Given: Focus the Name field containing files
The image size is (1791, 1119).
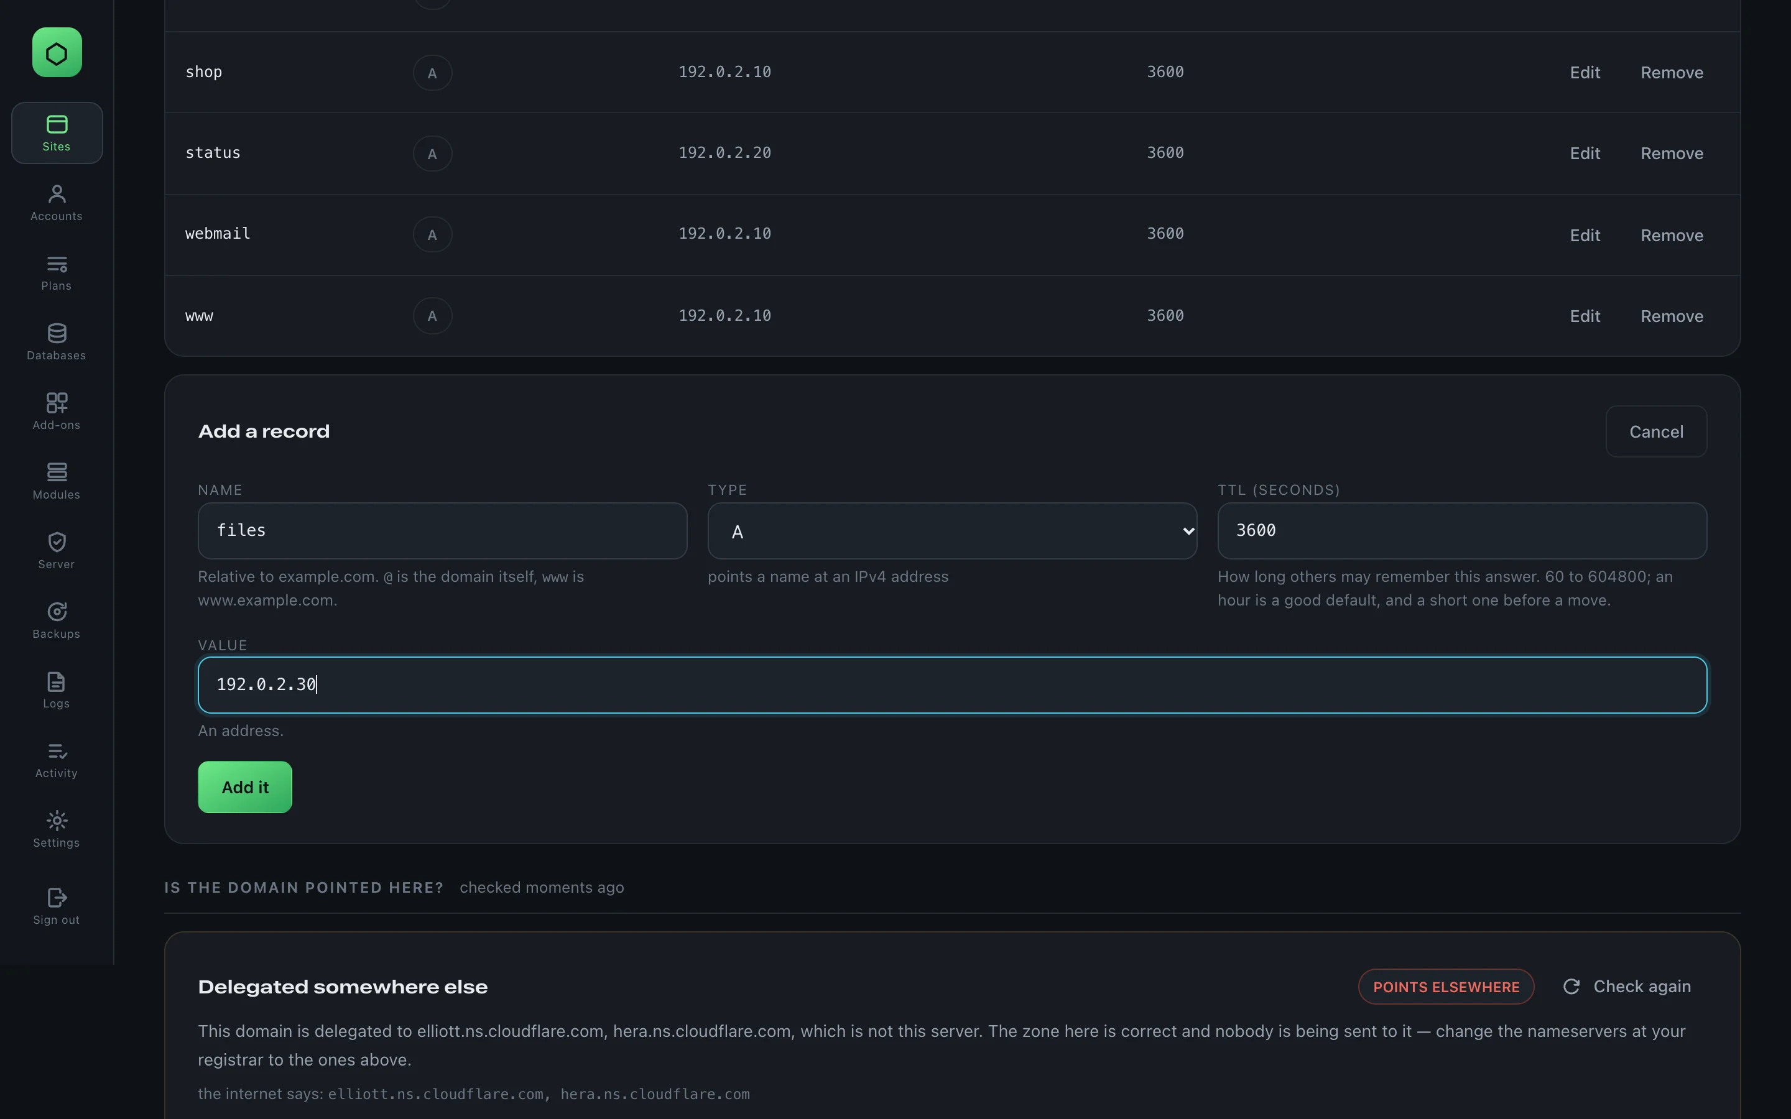Looking at the screenshot, I should coord(442,531).
